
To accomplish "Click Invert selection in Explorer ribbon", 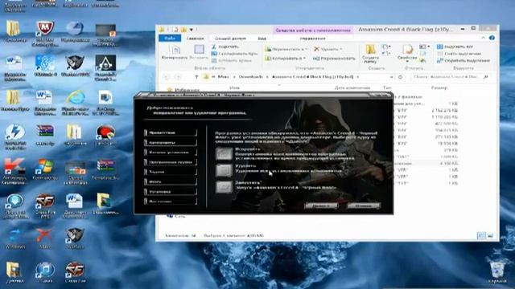I will pos(463,61).
